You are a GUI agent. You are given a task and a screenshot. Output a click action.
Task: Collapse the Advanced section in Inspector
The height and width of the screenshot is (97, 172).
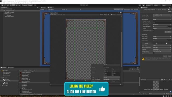(141, 34)
